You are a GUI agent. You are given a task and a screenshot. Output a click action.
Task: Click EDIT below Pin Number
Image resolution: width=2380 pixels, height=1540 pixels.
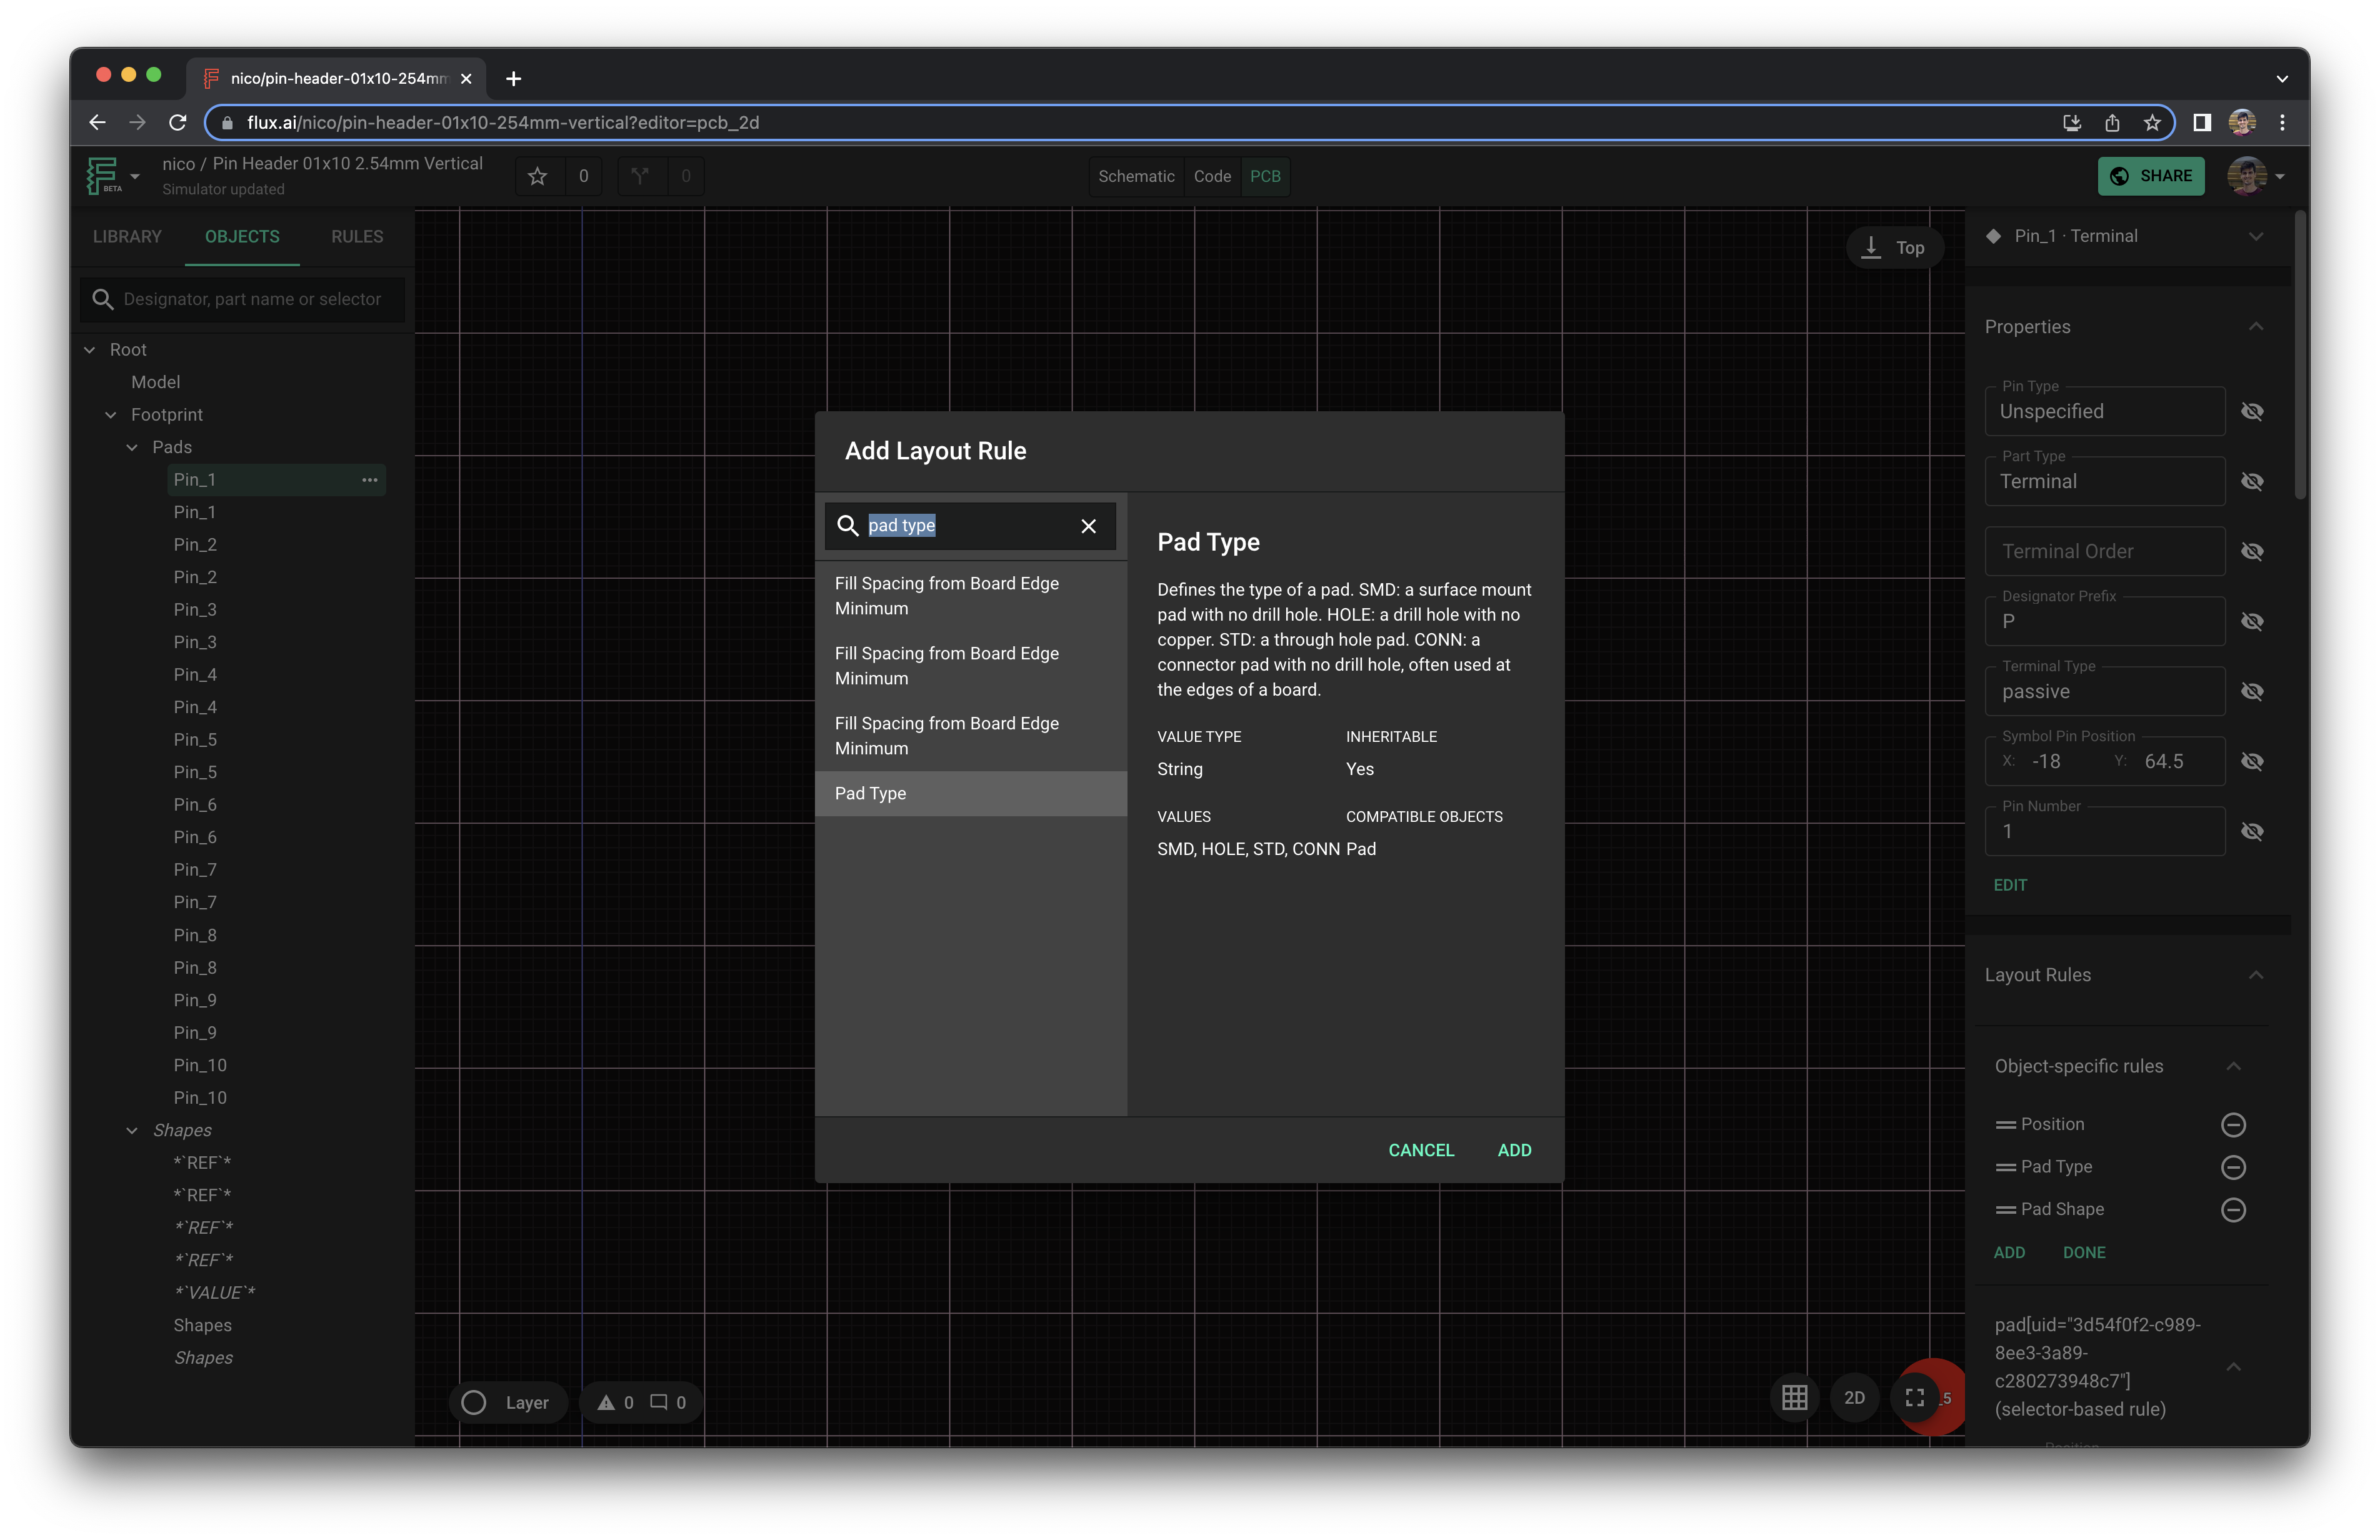click(2010, 884)
